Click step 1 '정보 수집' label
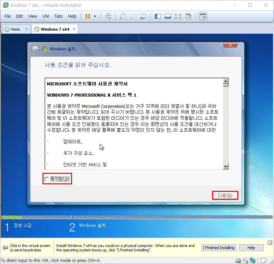Image resolution: width=274 pixels, height=264 pixels. click(22, 225)
